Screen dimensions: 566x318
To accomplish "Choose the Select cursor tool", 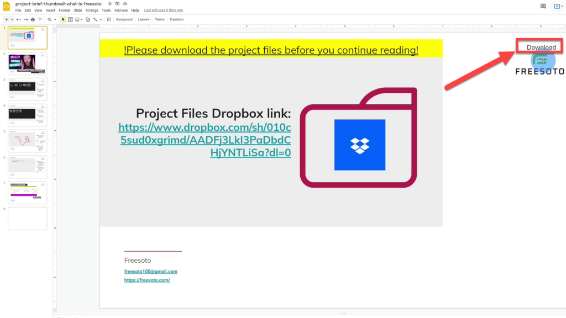I will [x=63, y=19].
